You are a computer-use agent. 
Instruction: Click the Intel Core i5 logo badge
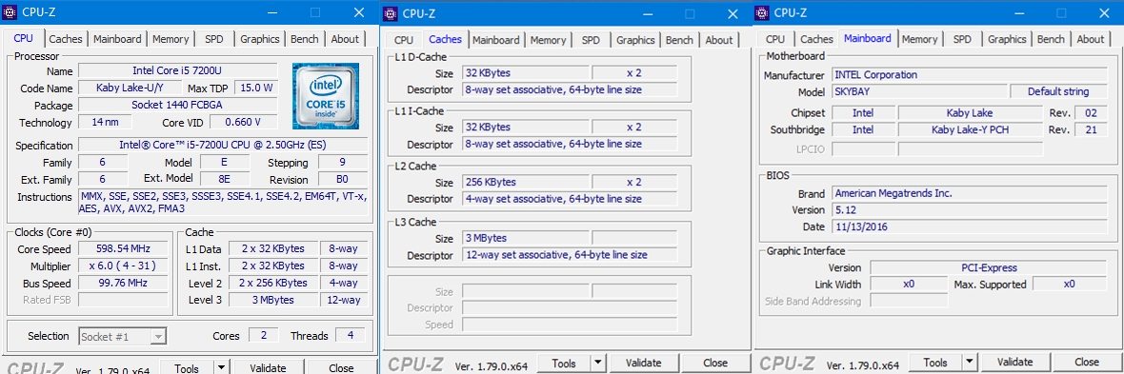pos(326,97)
